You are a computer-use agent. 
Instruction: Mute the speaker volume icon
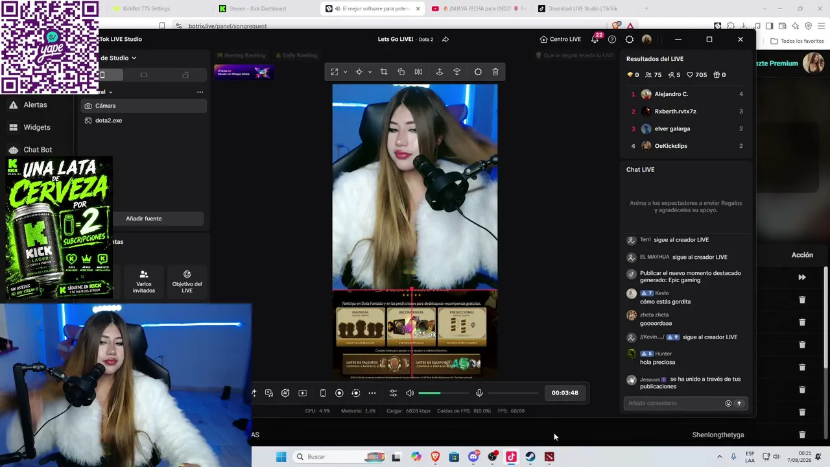pyautogui.click(x=410, y=393)
